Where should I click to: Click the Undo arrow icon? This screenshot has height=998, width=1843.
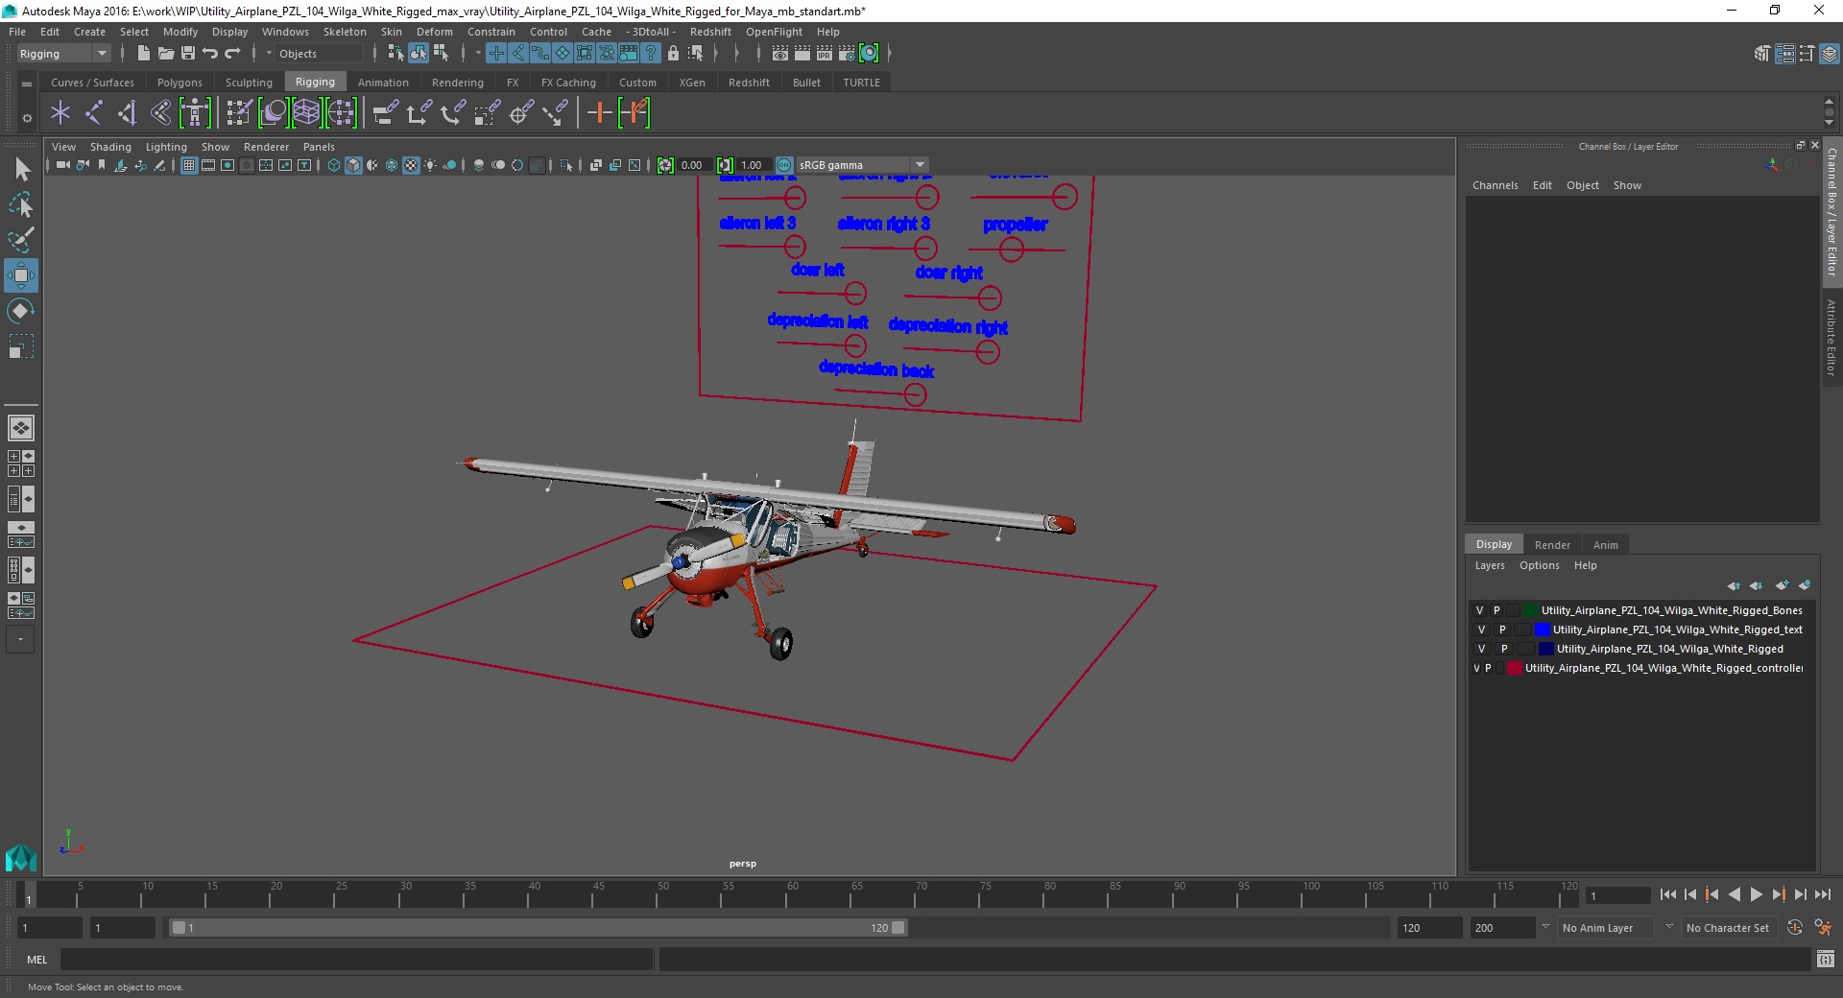210,54
